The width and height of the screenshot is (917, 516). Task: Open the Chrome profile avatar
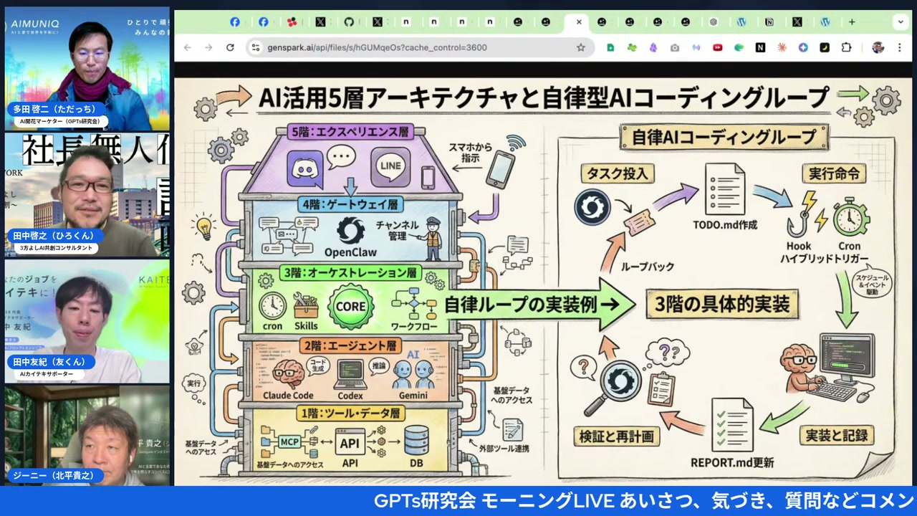click(878, 47)
